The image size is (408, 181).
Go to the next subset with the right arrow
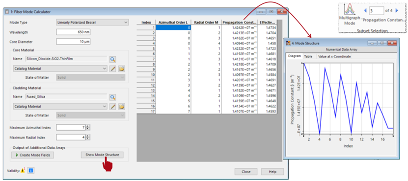(397, 10)
